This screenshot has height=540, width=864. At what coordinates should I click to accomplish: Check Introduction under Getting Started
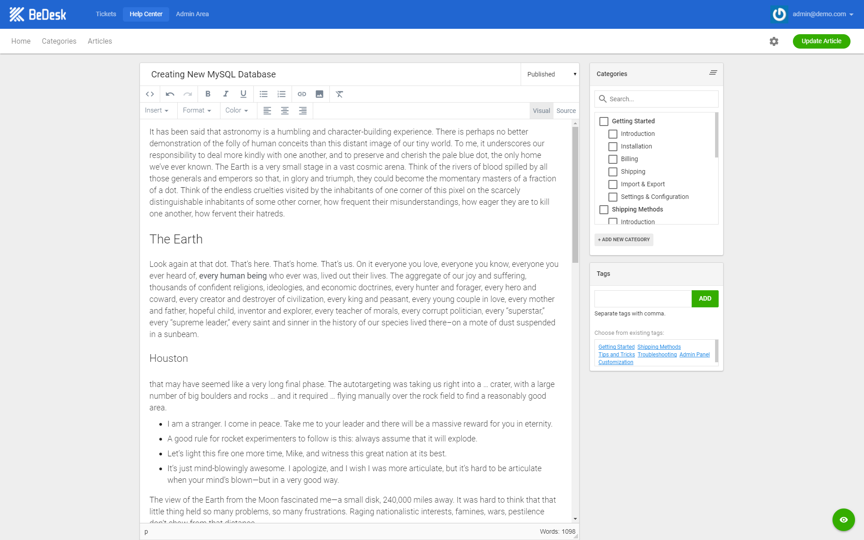coord(613,134)
